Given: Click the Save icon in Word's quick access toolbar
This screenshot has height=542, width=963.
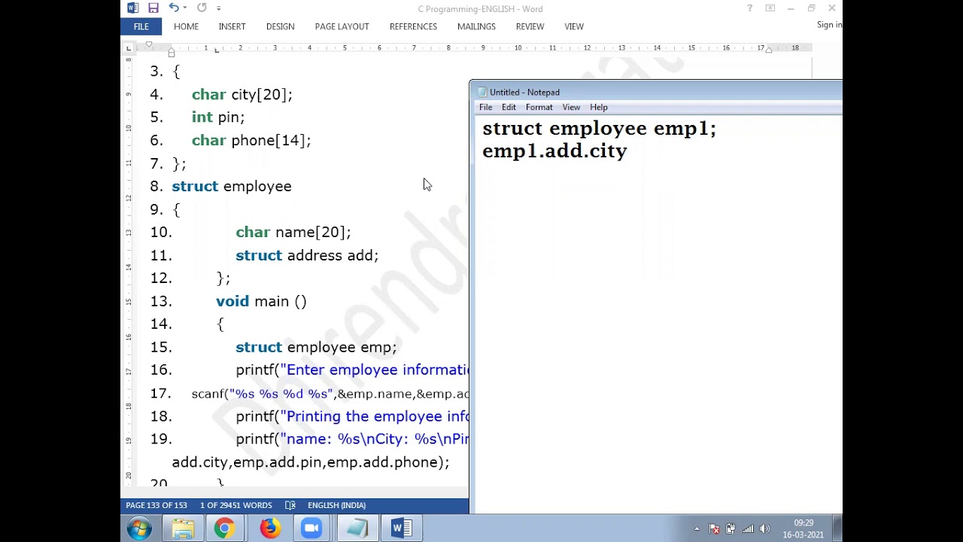Looking at the screenshot, I should 153,8.
